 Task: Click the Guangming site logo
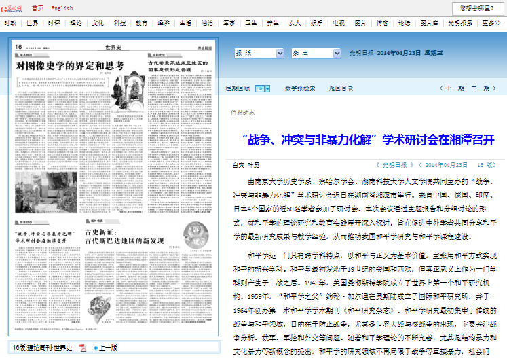coord(12,8)
